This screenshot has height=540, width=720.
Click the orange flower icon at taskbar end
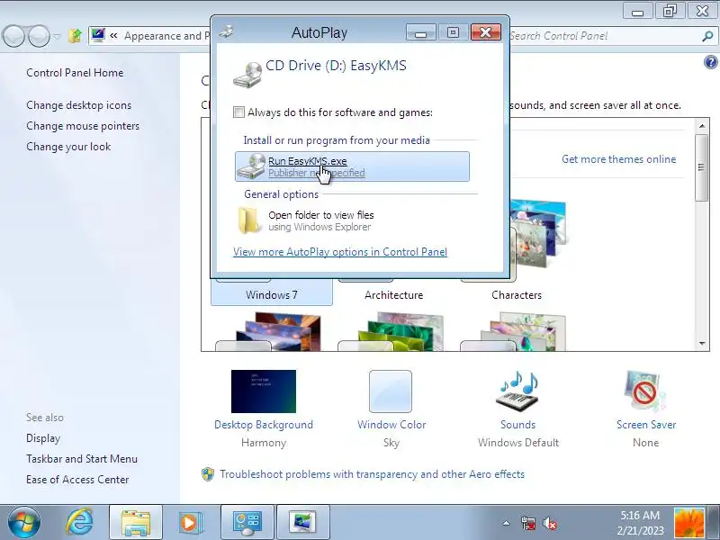(x=688, y=523)
